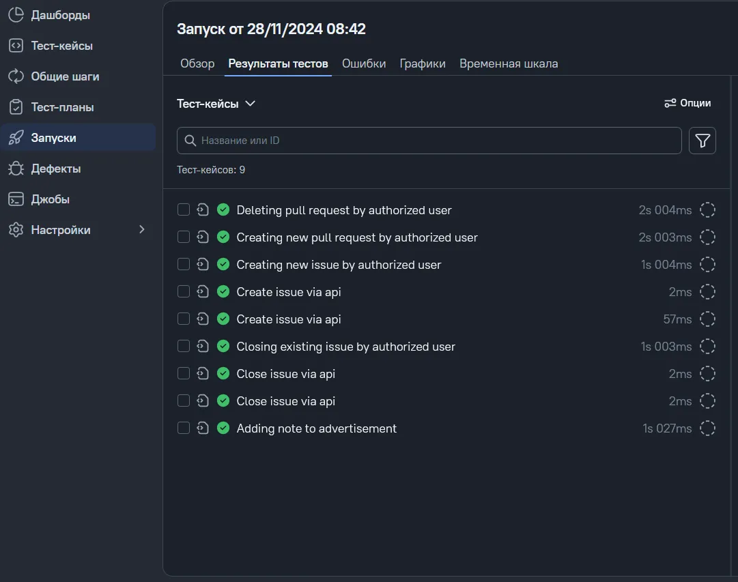The image size is (738, 582).
Task: Click the 2s 004ms duration value
Action: coord(665,210)
